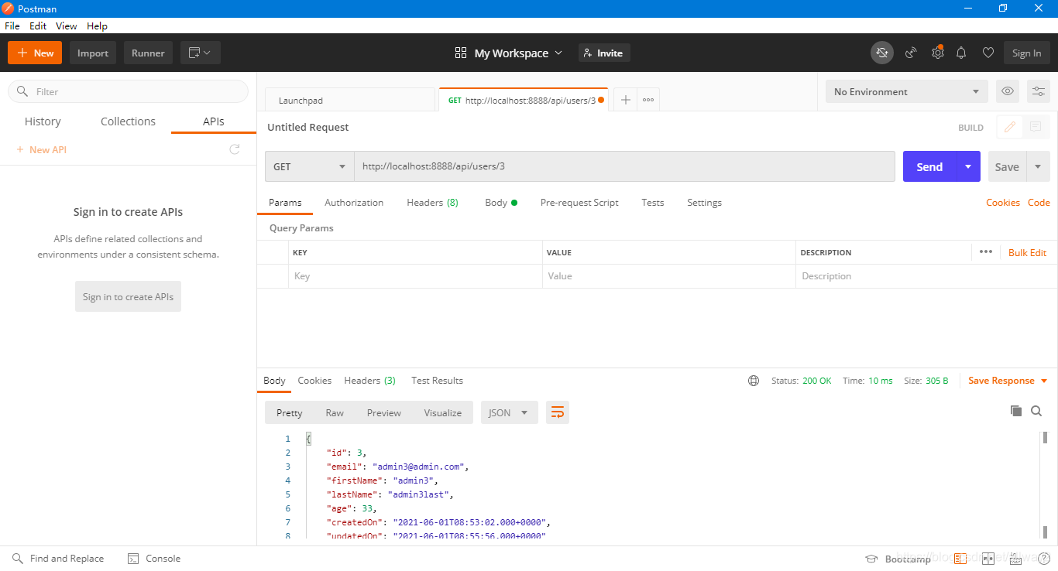Add a new request tab
The image size is (1058, 571).
(x=625, y=100)
